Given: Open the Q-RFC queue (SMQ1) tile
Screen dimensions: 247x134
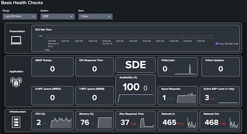Looking at the screenshot, I should pyautogui.click(x=52, y=96).
